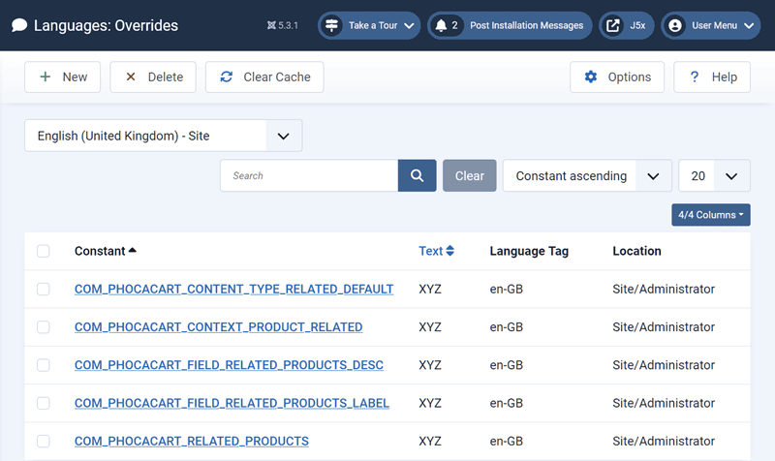The image size is (775, 461).
Task: Click the Take a Tour signpost icon
Action: [332, 26]
